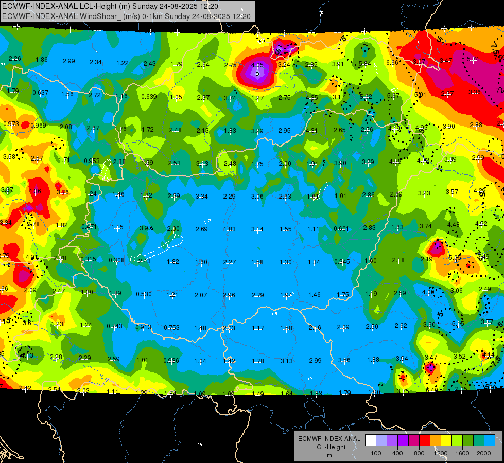Click the grid value '0.308'
This screenshot has height=463, width=504.
116,260
